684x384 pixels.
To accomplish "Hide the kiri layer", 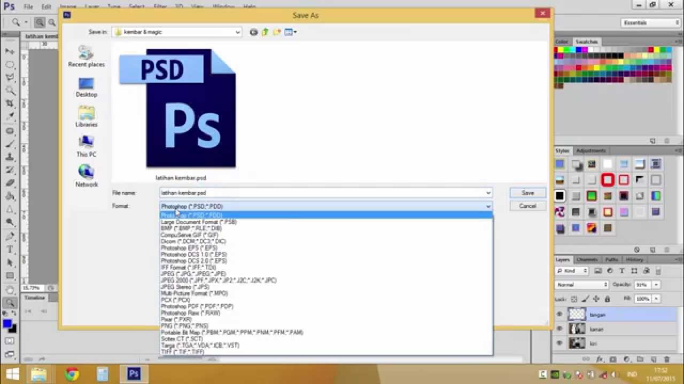I will point(559,343).
